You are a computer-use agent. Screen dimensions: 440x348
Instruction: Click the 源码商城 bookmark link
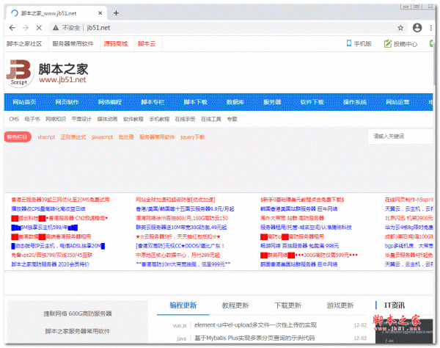click(115, 44)
